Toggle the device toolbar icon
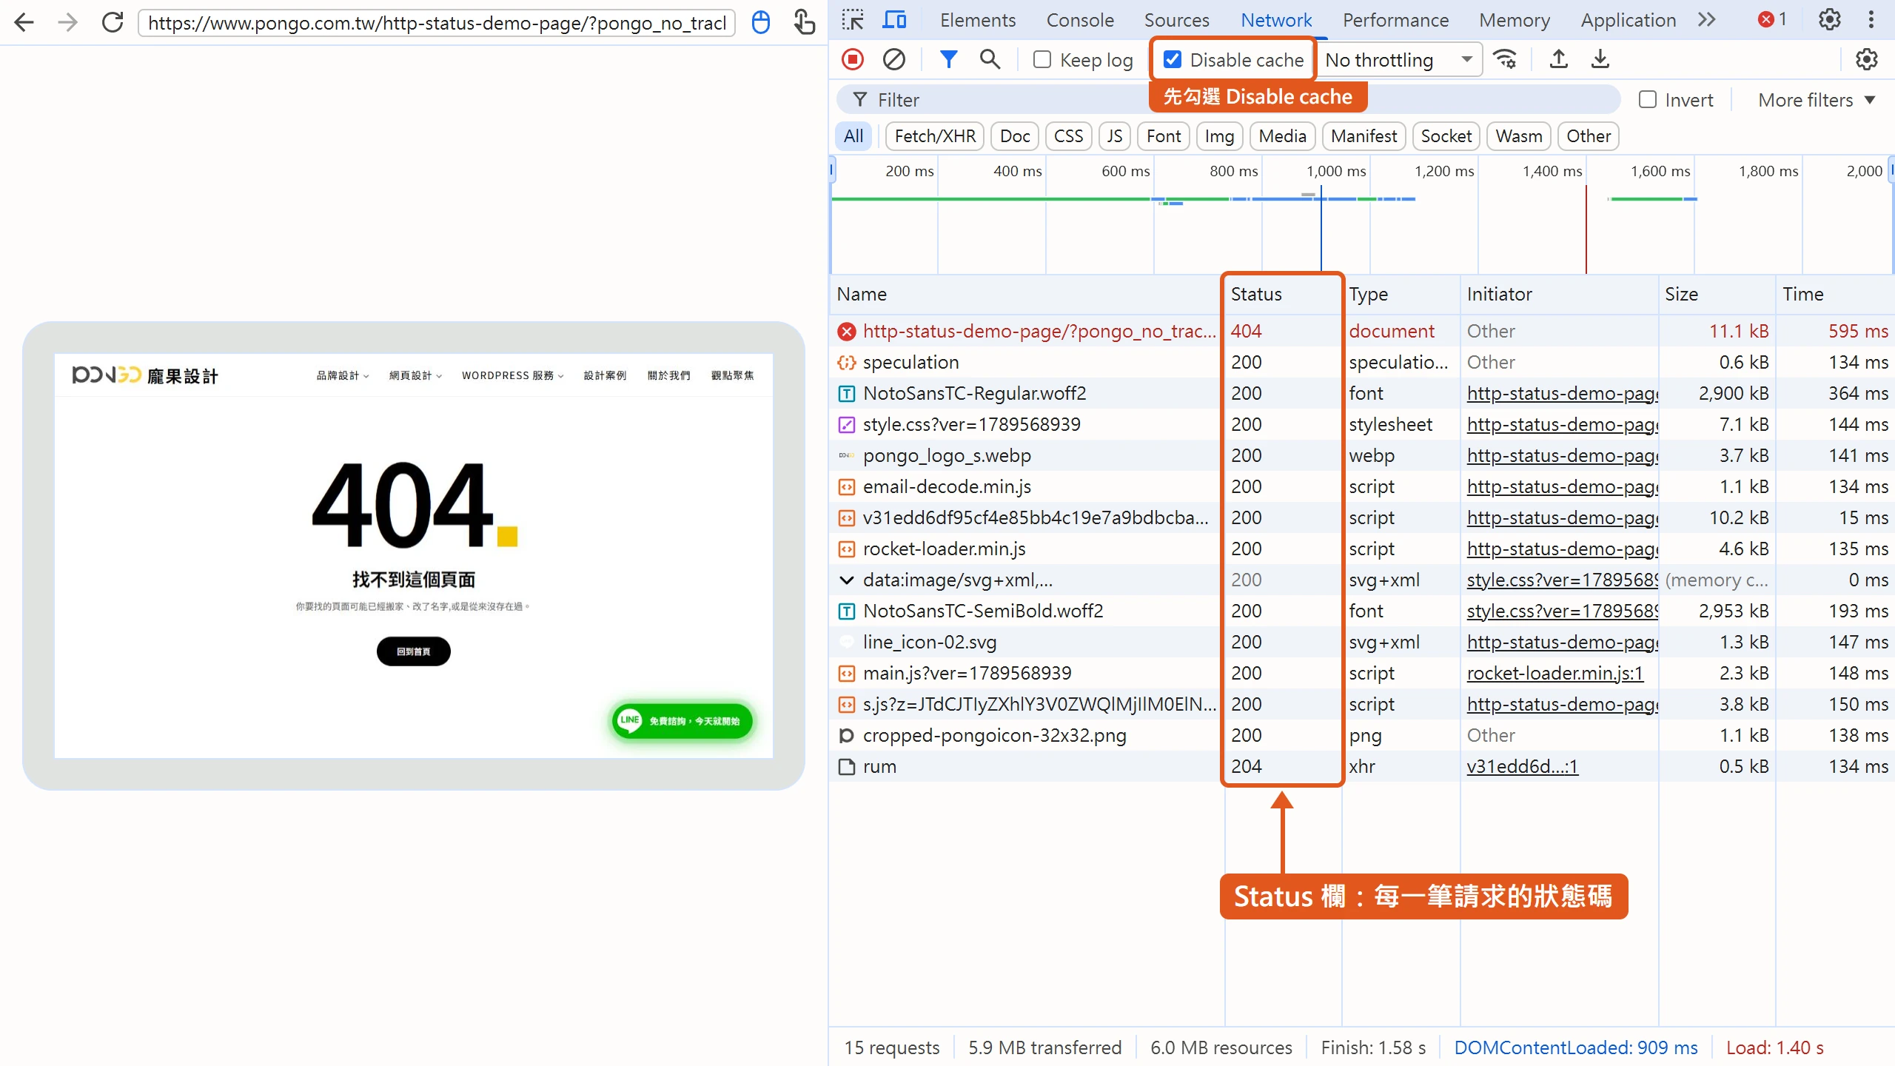Screen dimensions: 1895x1066 [x=894, y=20]
